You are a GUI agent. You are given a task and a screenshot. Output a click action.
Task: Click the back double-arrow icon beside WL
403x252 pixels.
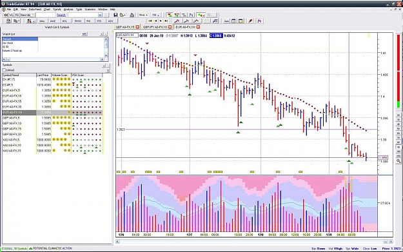point(6,15)
